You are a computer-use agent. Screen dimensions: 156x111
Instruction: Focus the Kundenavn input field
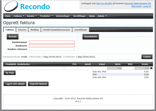(x=52, y=46)
